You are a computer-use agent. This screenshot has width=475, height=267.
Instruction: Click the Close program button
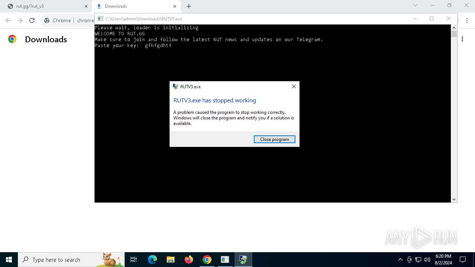[275, 139]
